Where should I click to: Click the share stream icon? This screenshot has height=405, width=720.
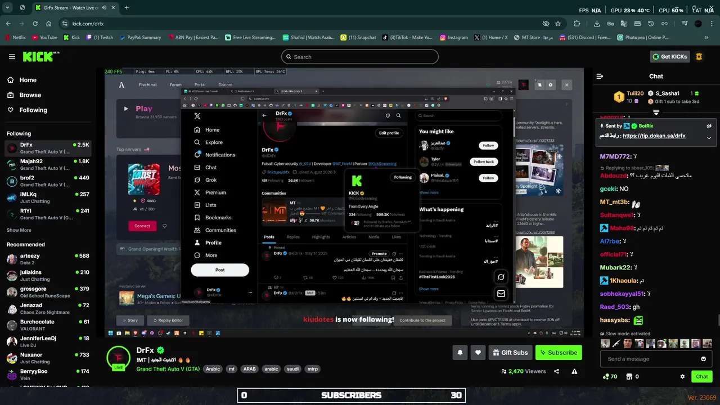[556, 371]
